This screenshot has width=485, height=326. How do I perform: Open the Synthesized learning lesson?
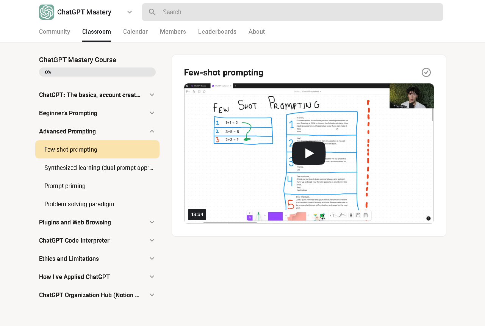[x=97, y=168]
